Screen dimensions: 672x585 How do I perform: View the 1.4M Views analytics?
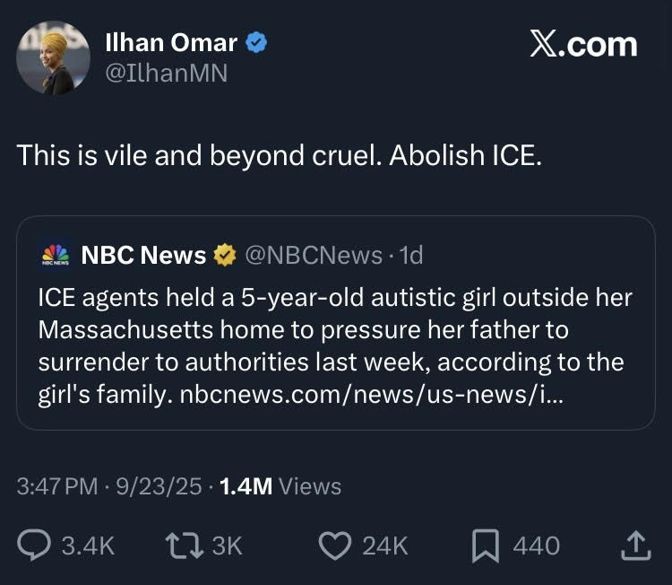(x=280, y=486)
